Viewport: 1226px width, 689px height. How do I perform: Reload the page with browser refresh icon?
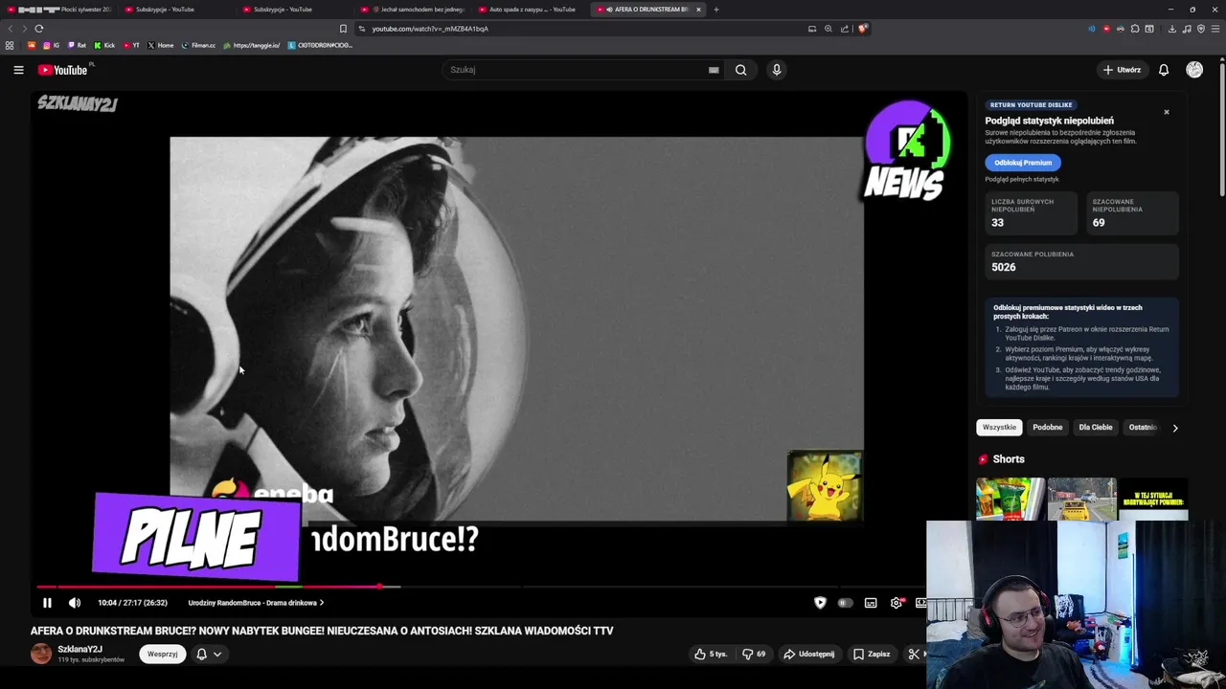pos(39,29)
